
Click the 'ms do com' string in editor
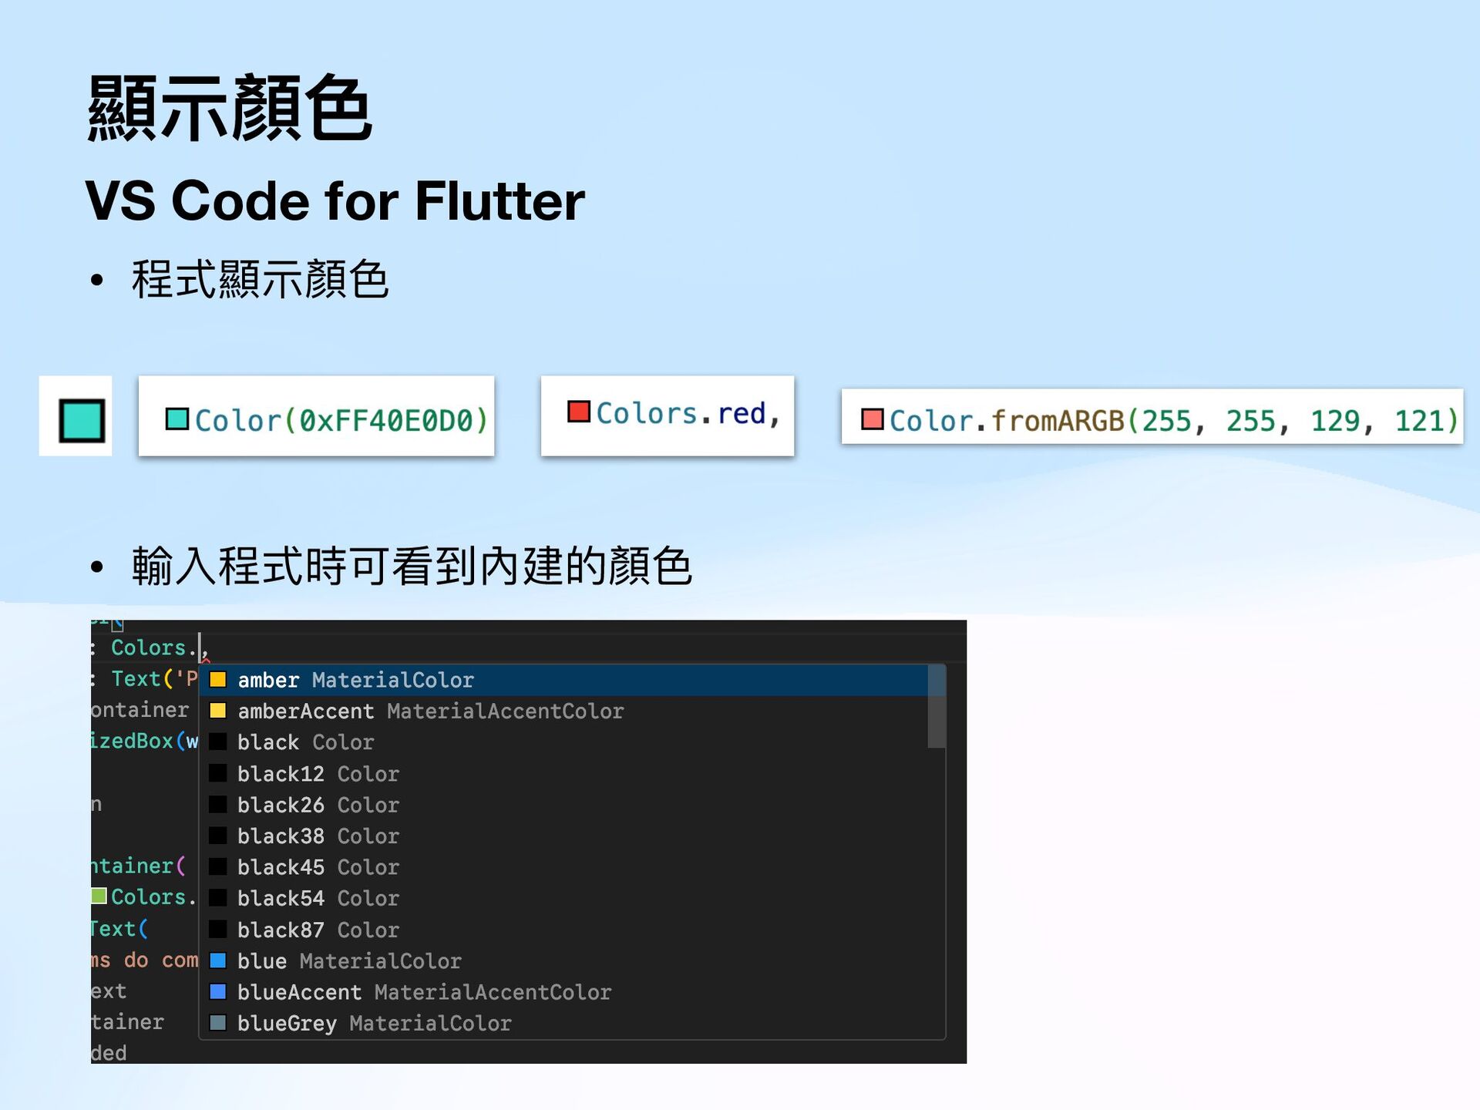pyautogui.click(x=145, y=960)
